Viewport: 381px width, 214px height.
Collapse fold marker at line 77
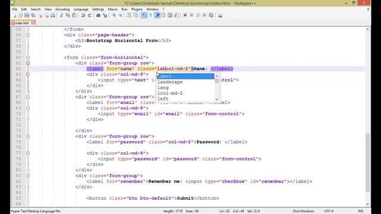point(28,153)
